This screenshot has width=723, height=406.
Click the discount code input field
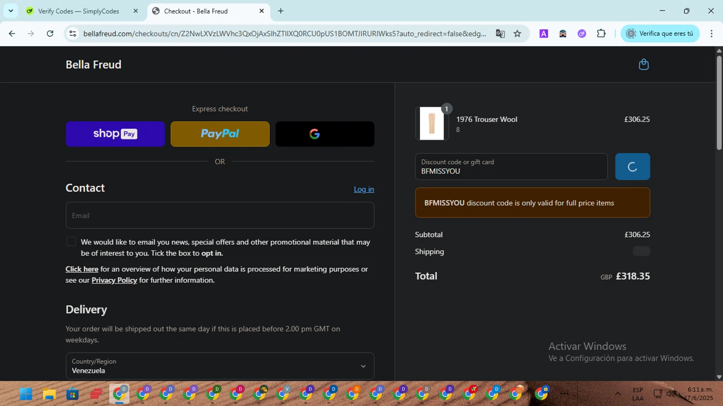point(511,167)
